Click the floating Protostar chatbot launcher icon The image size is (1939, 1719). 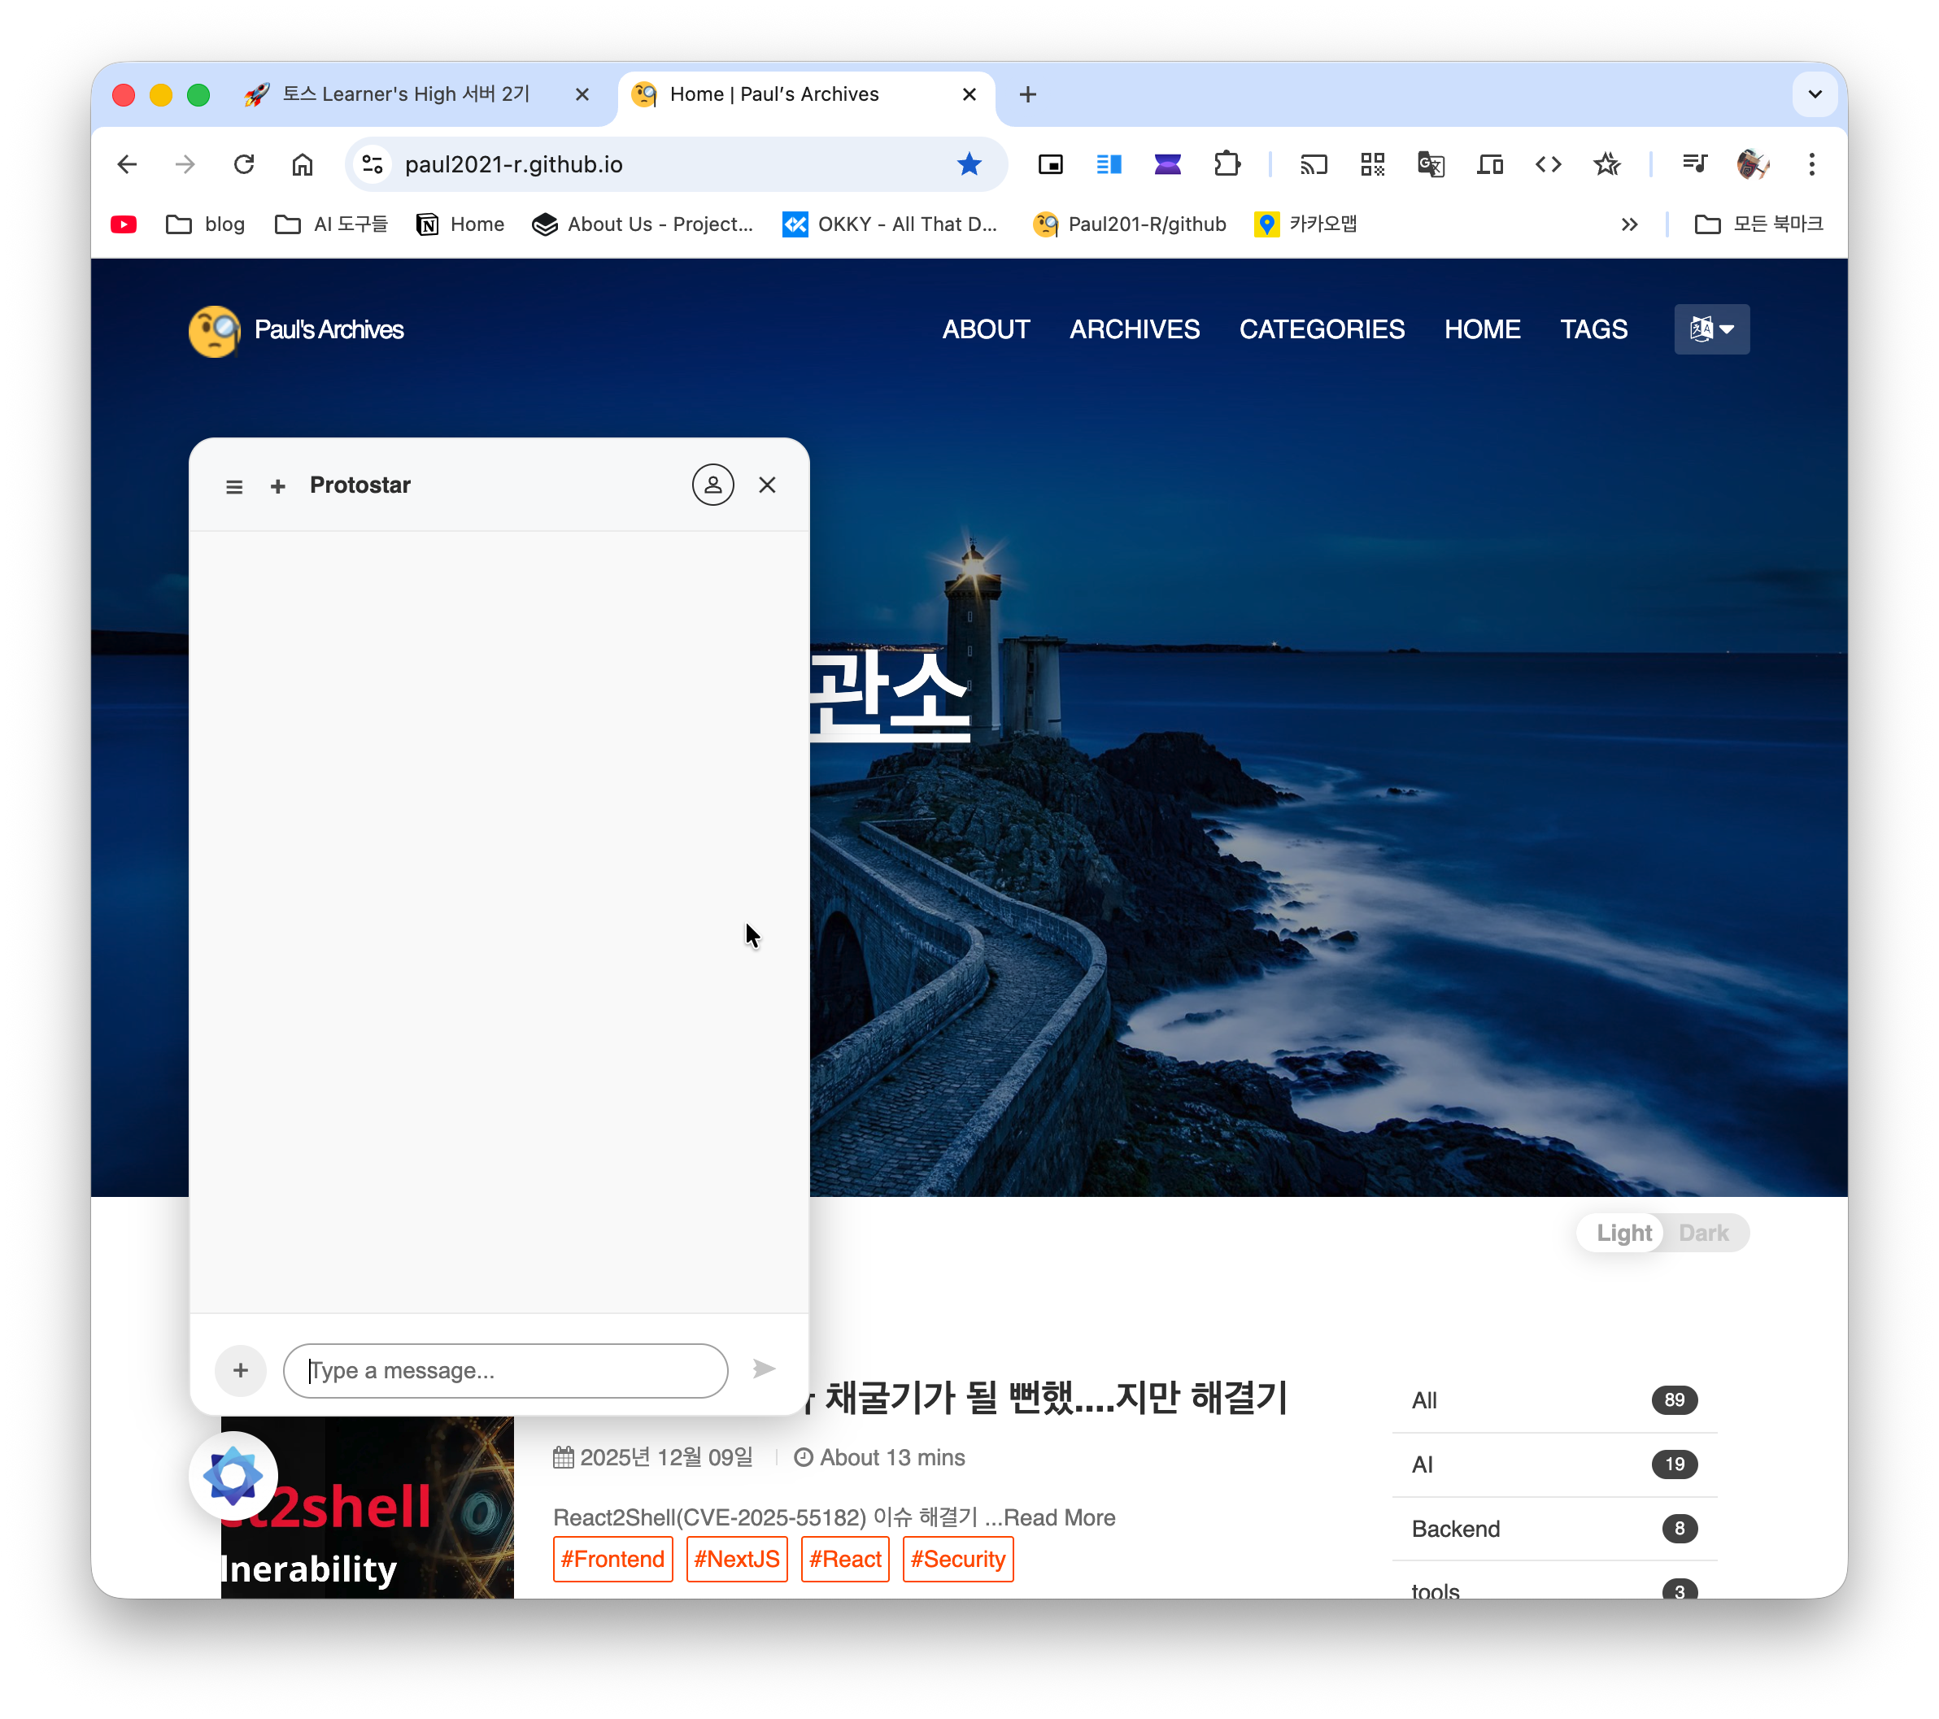(233, 1475)
